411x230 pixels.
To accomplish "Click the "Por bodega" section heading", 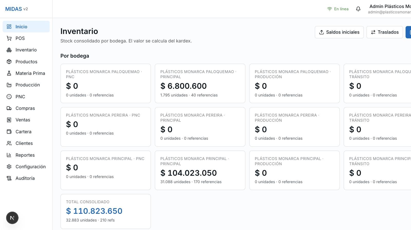I will (75, 56).
